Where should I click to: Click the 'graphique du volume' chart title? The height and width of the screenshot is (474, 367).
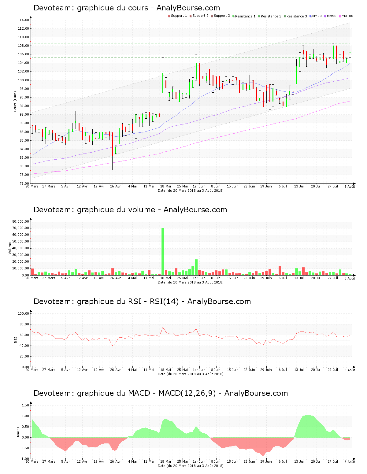[130, 210]
